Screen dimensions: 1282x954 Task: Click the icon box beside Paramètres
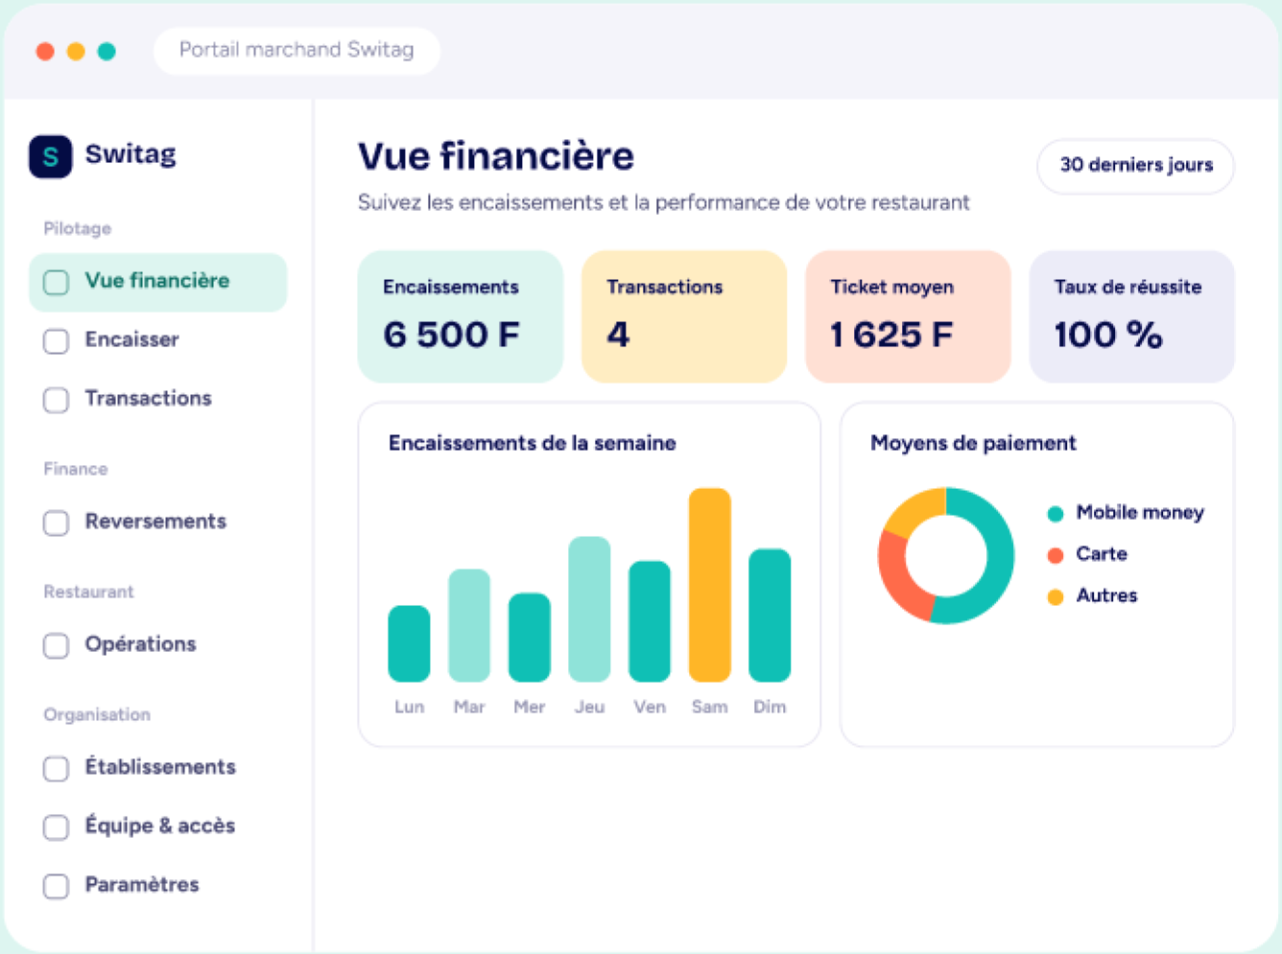pos(56,885)
